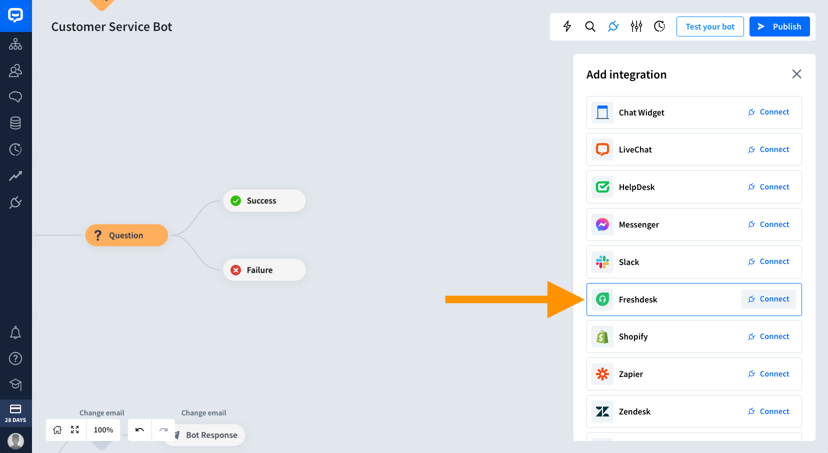This screenshot has height=453, width=828.
Task: Open the Reports trend-line icon
Action: click(x=15, y=175)
